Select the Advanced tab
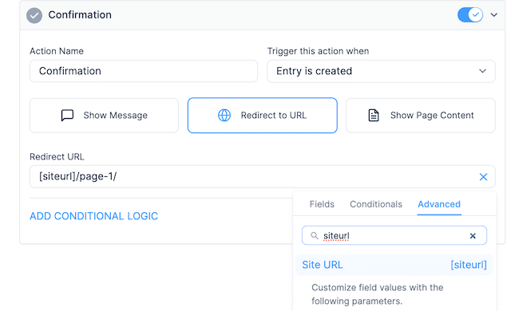Image resolution: width=519 pixels, height=311 pixels. (x=439, y=204)
